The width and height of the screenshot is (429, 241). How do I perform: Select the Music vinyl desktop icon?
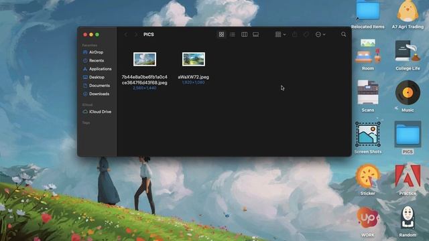(x=408, y=92)
